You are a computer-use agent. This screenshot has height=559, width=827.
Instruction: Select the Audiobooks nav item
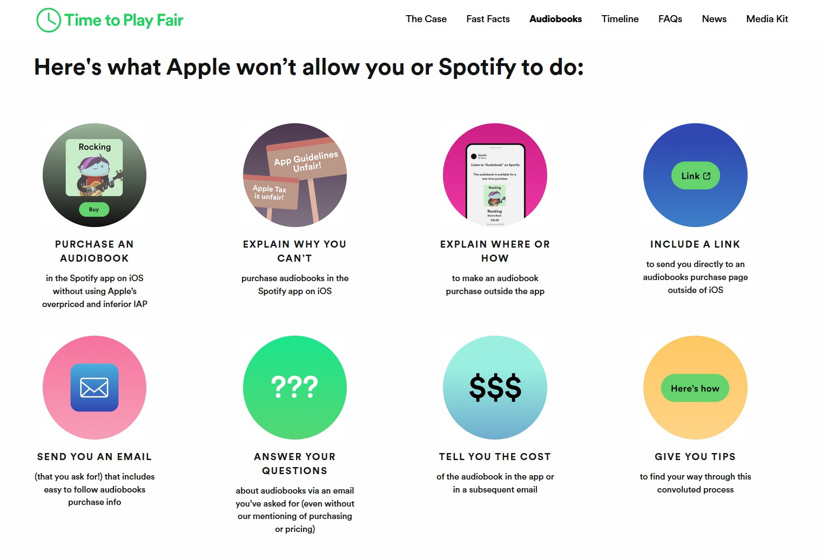point(556,19)
